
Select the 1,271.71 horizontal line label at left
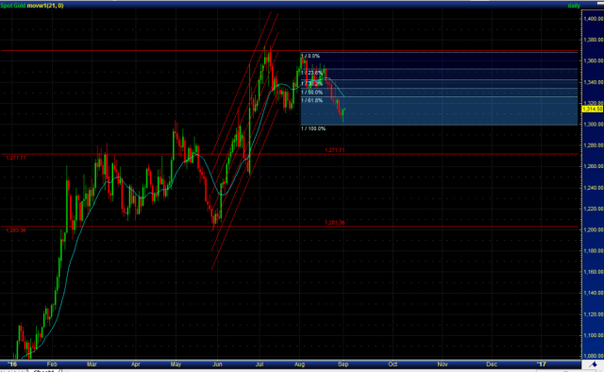point(16,158)
